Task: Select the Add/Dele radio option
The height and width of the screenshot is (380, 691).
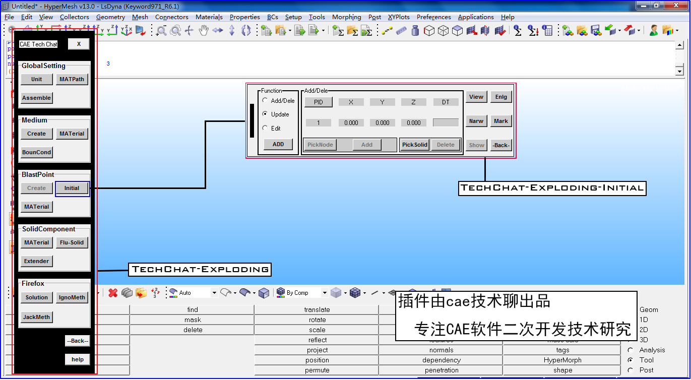Action: click(x=266, y=101)
